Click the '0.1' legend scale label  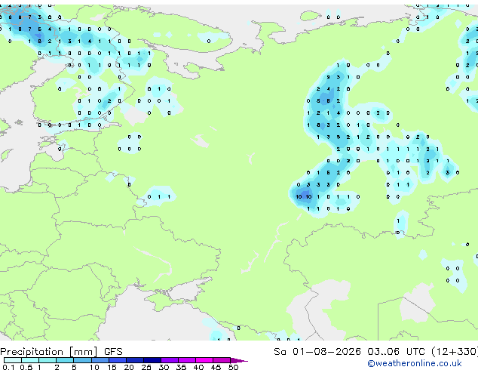tap(8, 367)
